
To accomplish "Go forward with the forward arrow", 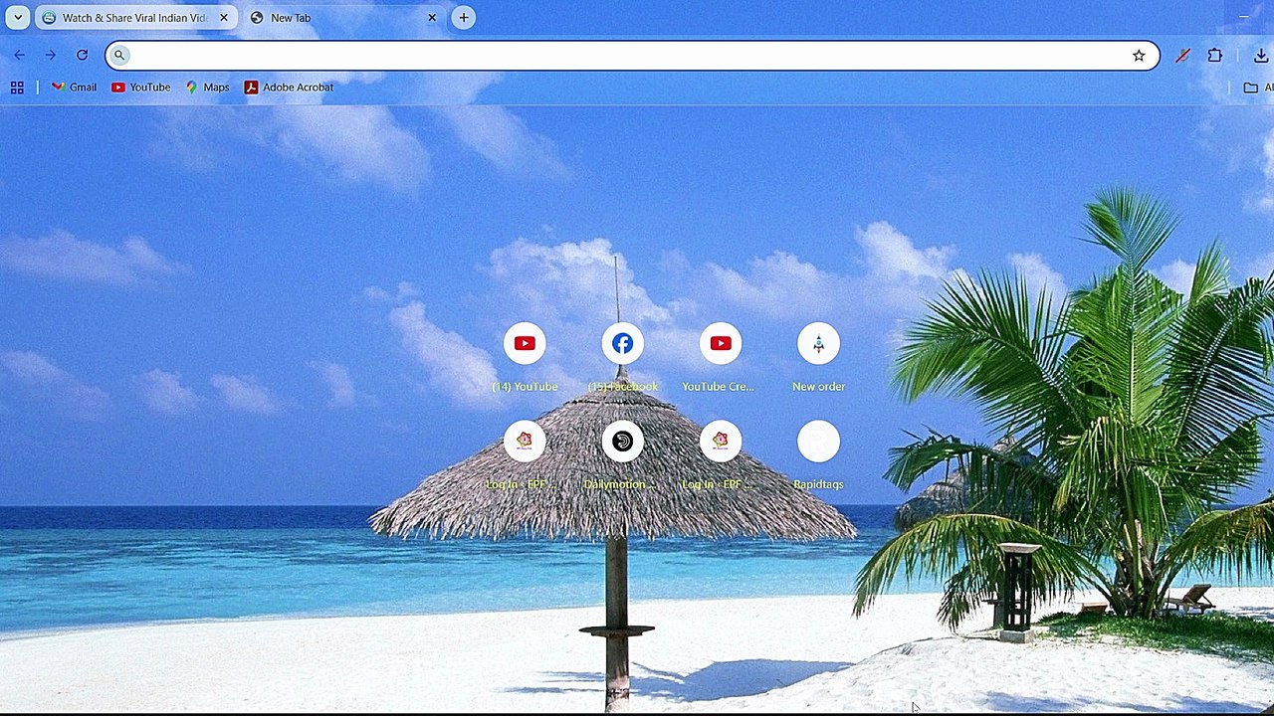I will pyautogui.click(x=51, y=56).
